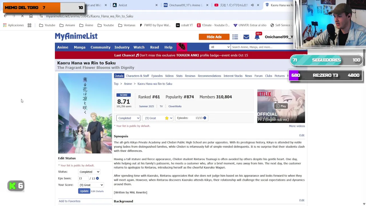The image size is (366, 206).
Task: Open the notifications bell icon
Action: [257, 37]
